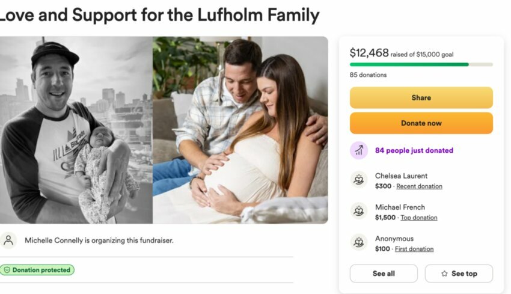
Task: Click the organizer profile avatar icon
Action: coord(8,240)
